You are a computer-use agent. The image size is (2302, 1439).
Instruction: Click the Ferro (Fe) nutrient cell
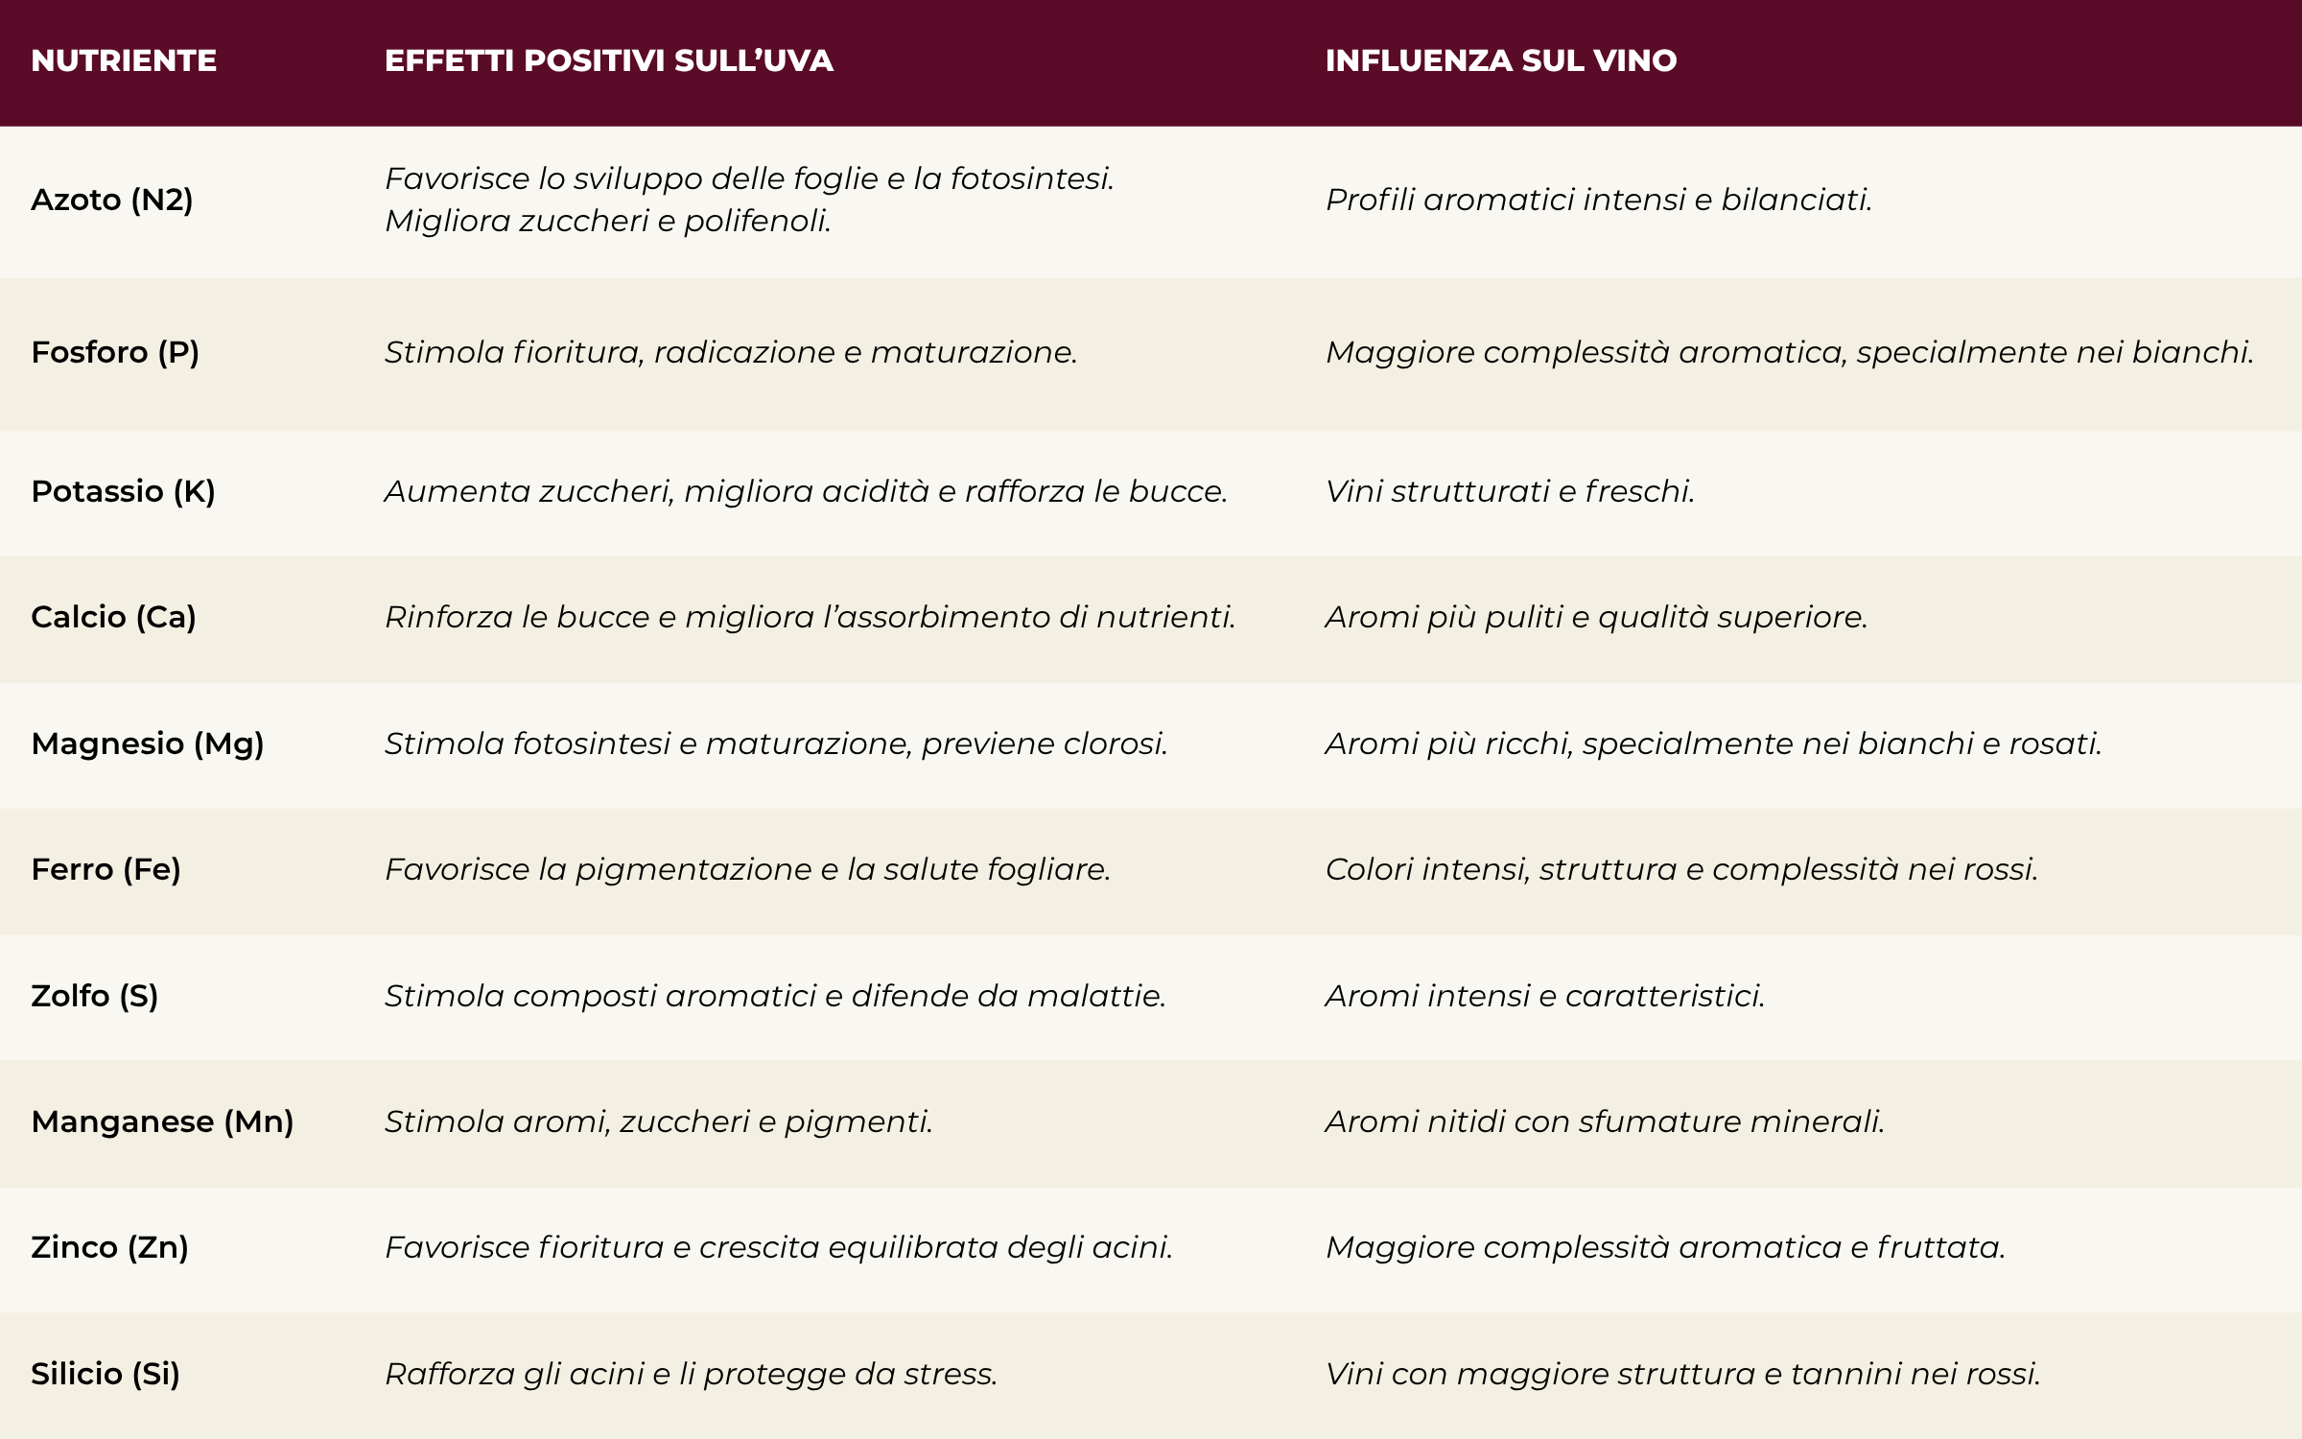coord(106,869)
